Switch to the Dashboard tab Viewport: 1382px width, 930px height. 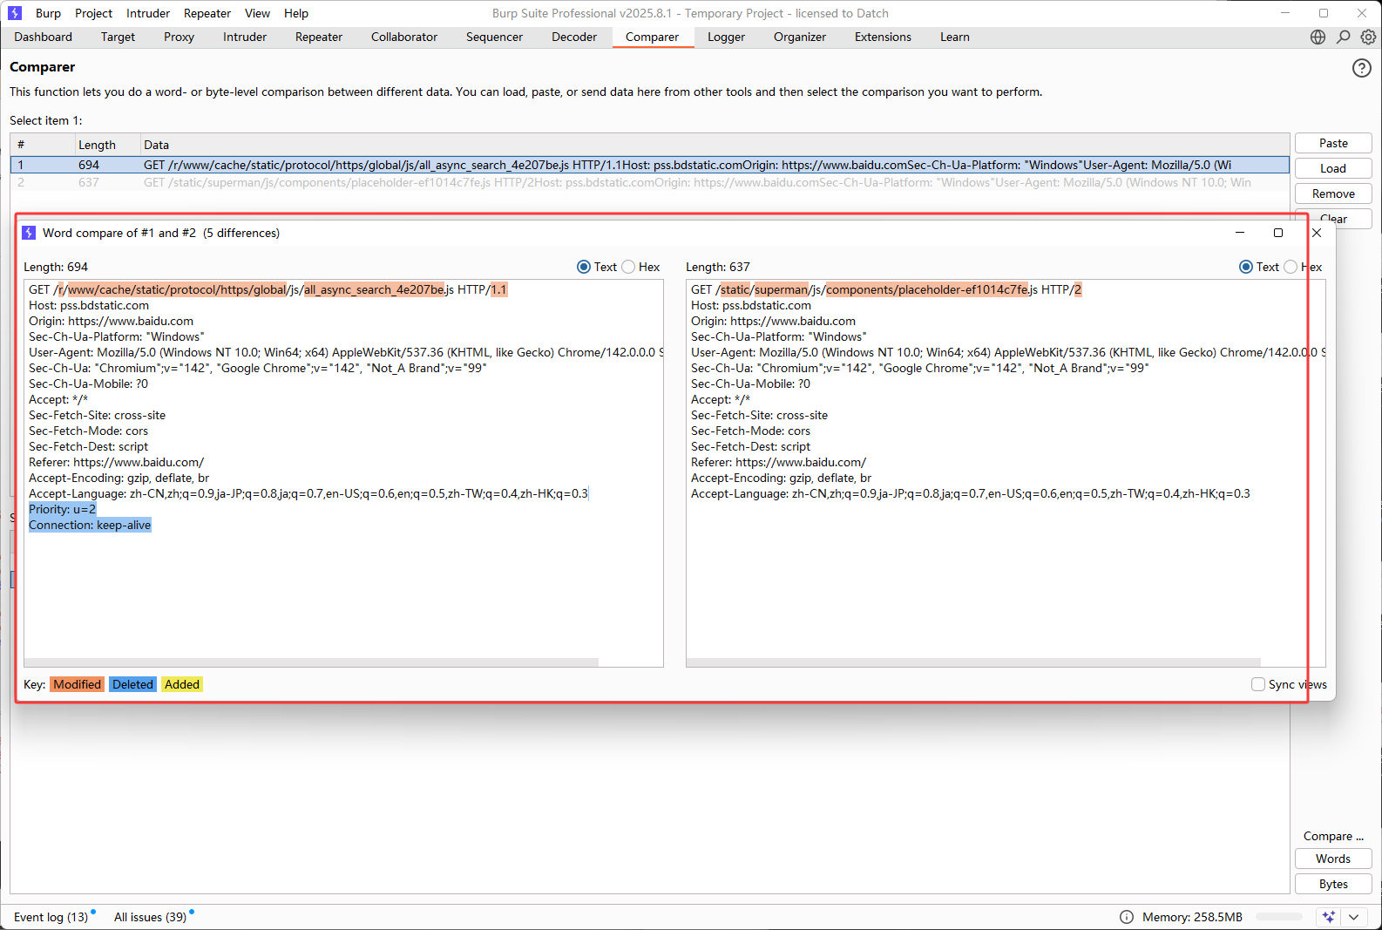click(x=43, y=37)
